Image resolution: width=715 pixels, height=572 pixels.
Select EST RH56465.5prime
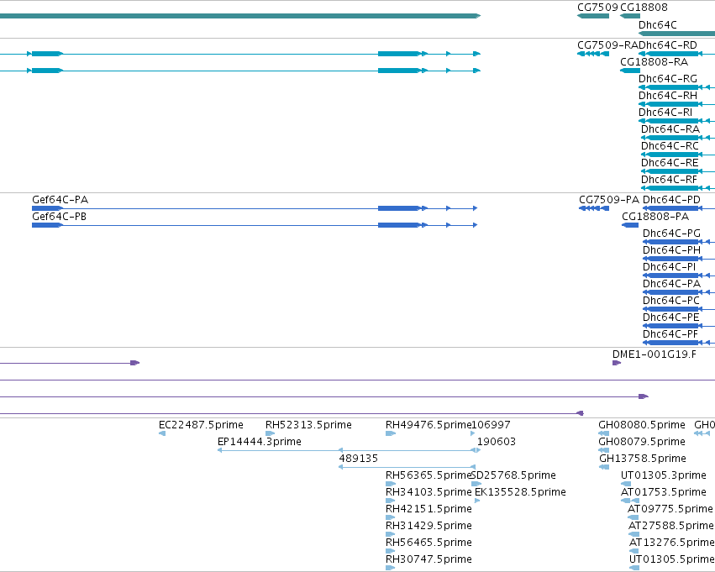pos(428,543)
